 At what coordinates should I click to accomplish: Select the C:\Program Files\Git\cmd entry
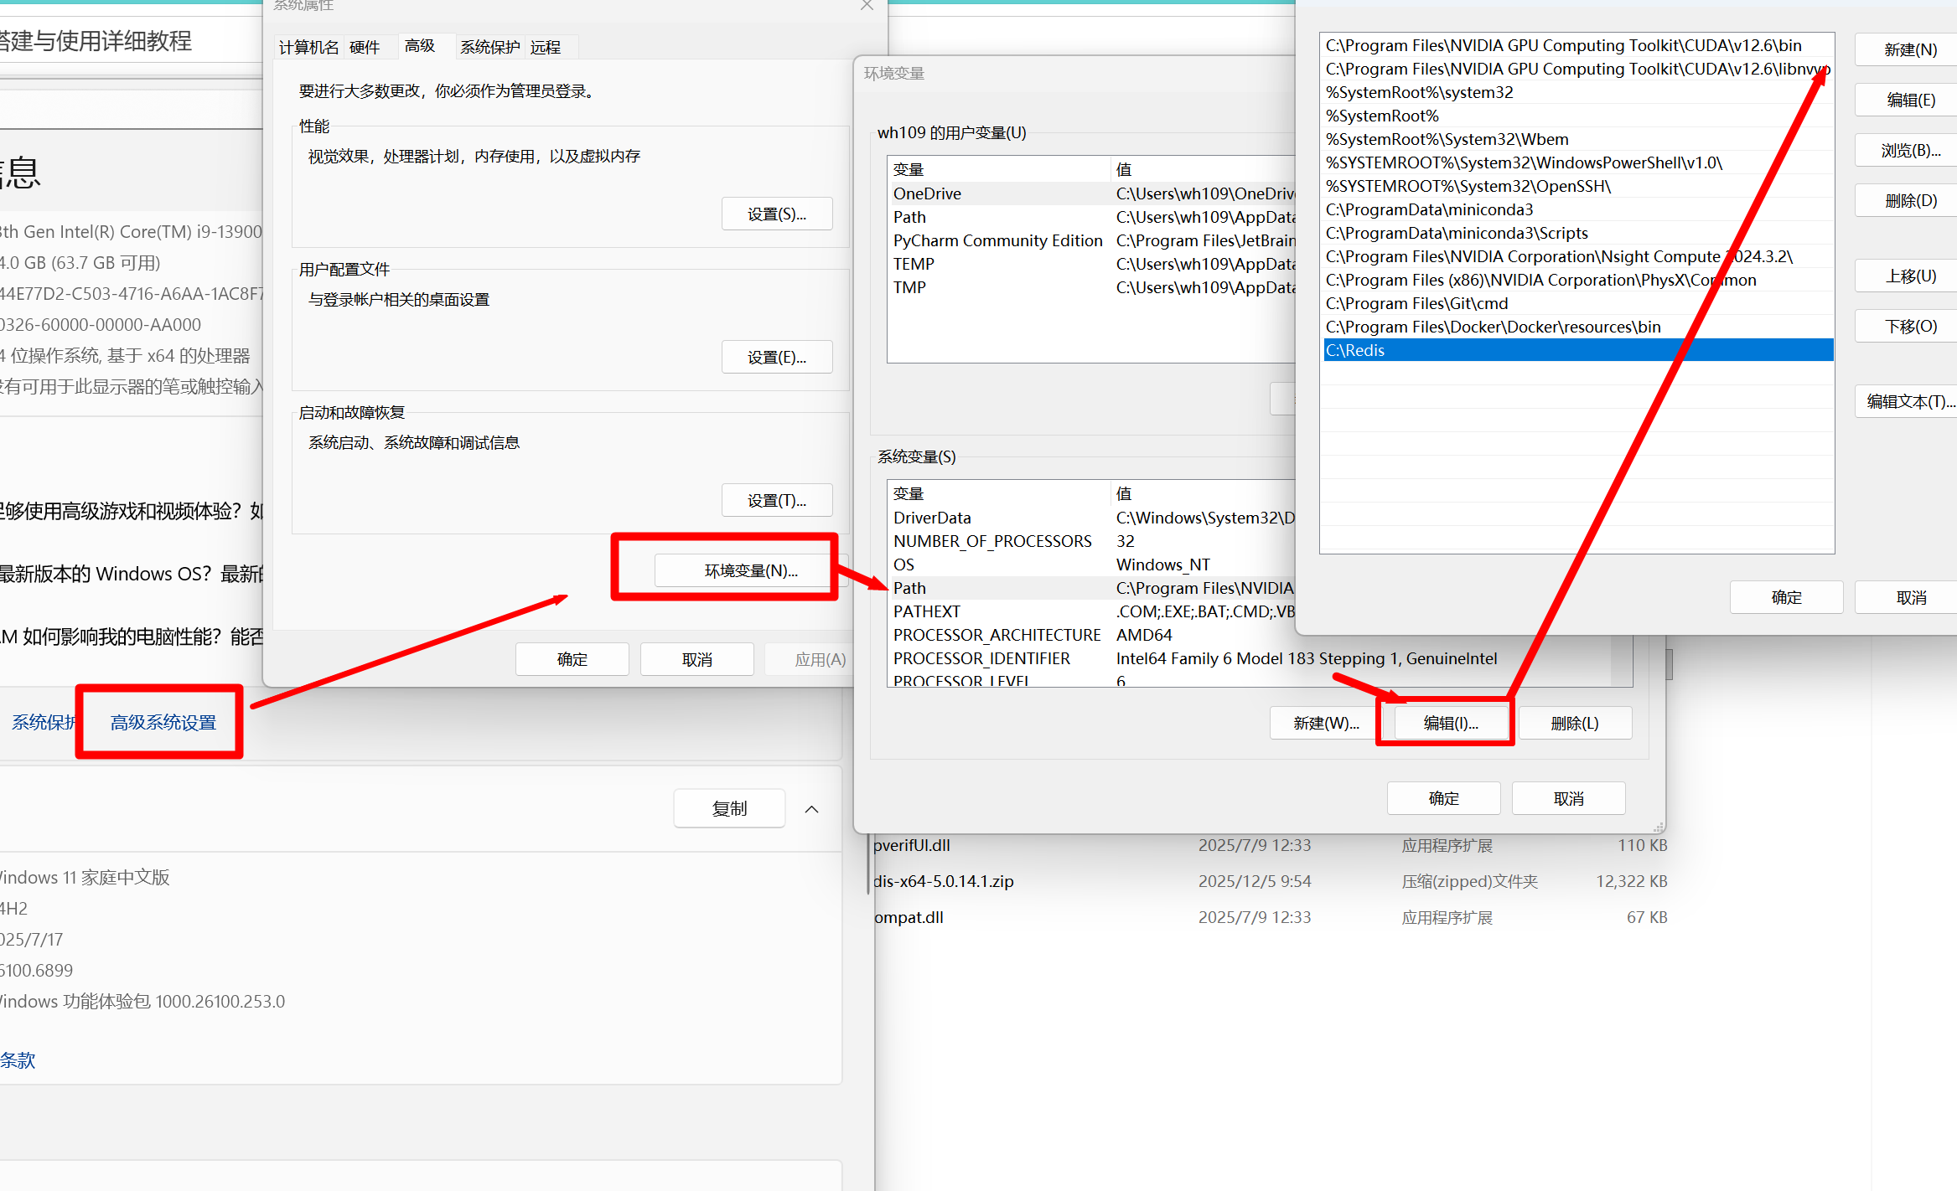coord(1416,303)
